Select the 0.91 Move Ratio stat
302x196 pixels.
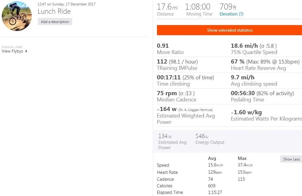pyautogui.click(x=163, y=46)
